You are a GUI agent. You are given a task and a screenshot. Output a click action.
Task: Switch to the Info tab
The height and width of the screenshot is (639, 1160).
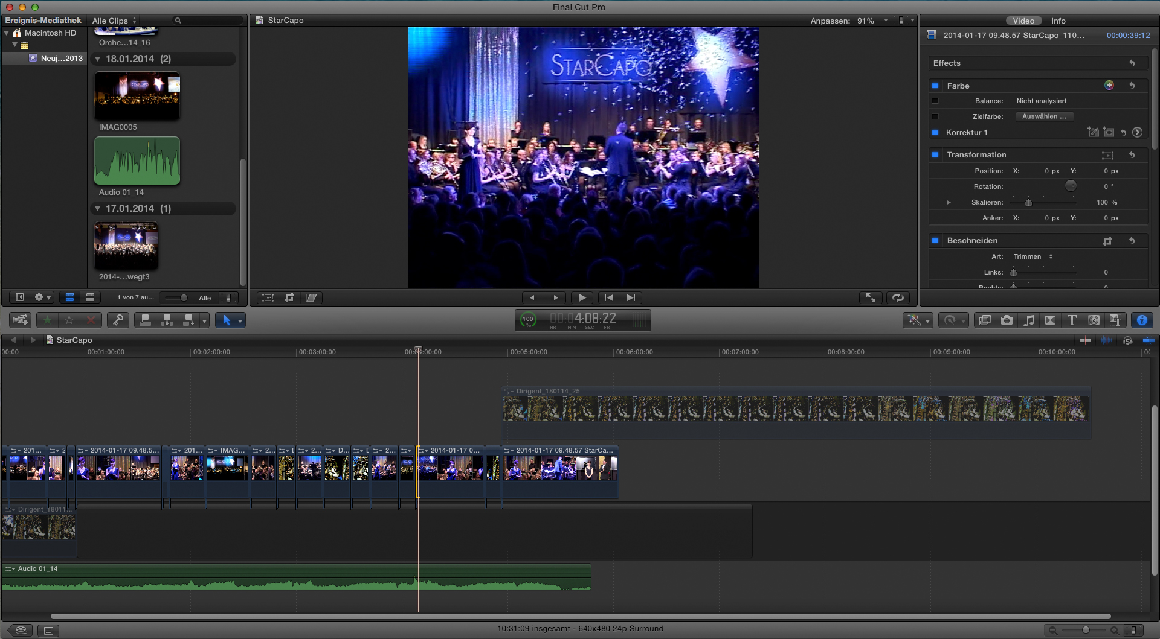[1058, 21]
